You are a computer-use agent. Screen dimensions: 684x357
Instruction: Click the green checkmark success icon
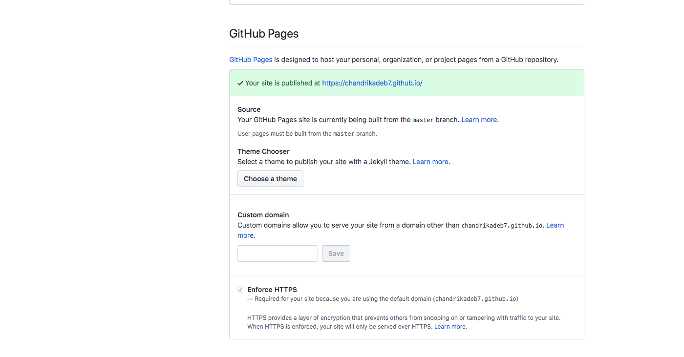pyautogui.click(x=240, y=83)
